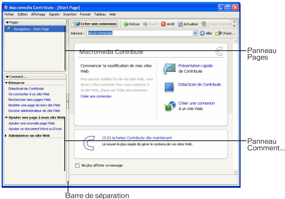This screenshot has width=285, height=199.
Task: Check 'Ne plus afficher ce message' box
Action: pyautogui.click(x=77, y=166)
